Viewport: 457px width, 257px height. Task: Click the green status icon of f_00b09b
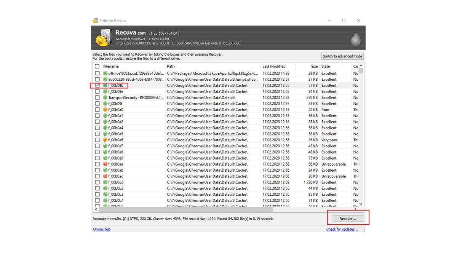pos(105,85)
